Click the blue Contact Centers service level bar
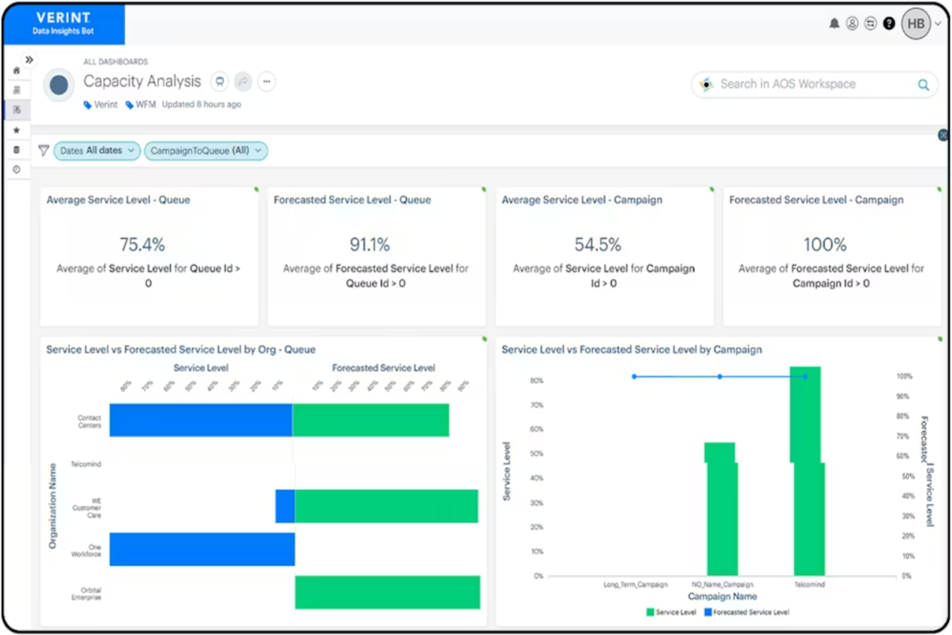952x635 pixels. click(201, 420)
